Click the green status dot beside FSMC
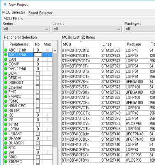Screen dimensions: 155x165 (x=6, y=101)
